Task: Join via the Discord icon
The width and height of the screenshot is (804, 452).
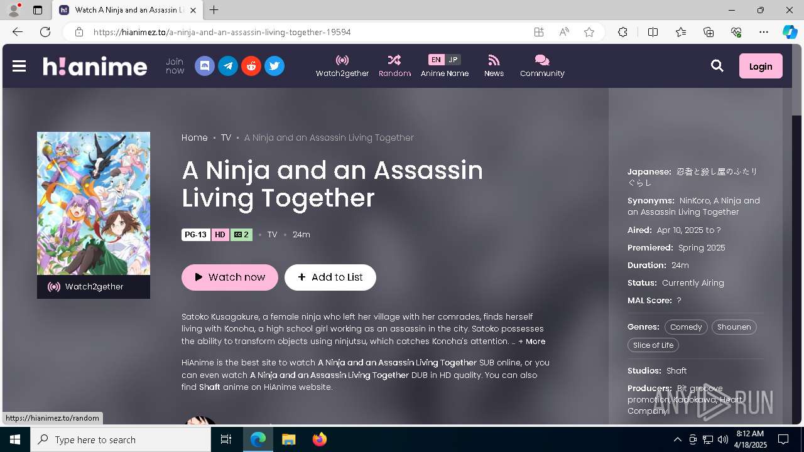Action: pos(205,66)
